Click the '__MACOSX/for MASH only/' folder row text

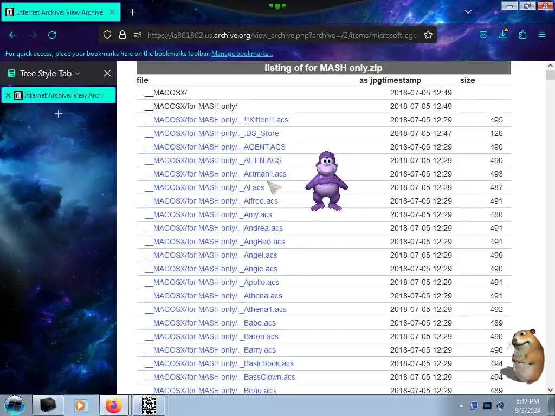191,107
